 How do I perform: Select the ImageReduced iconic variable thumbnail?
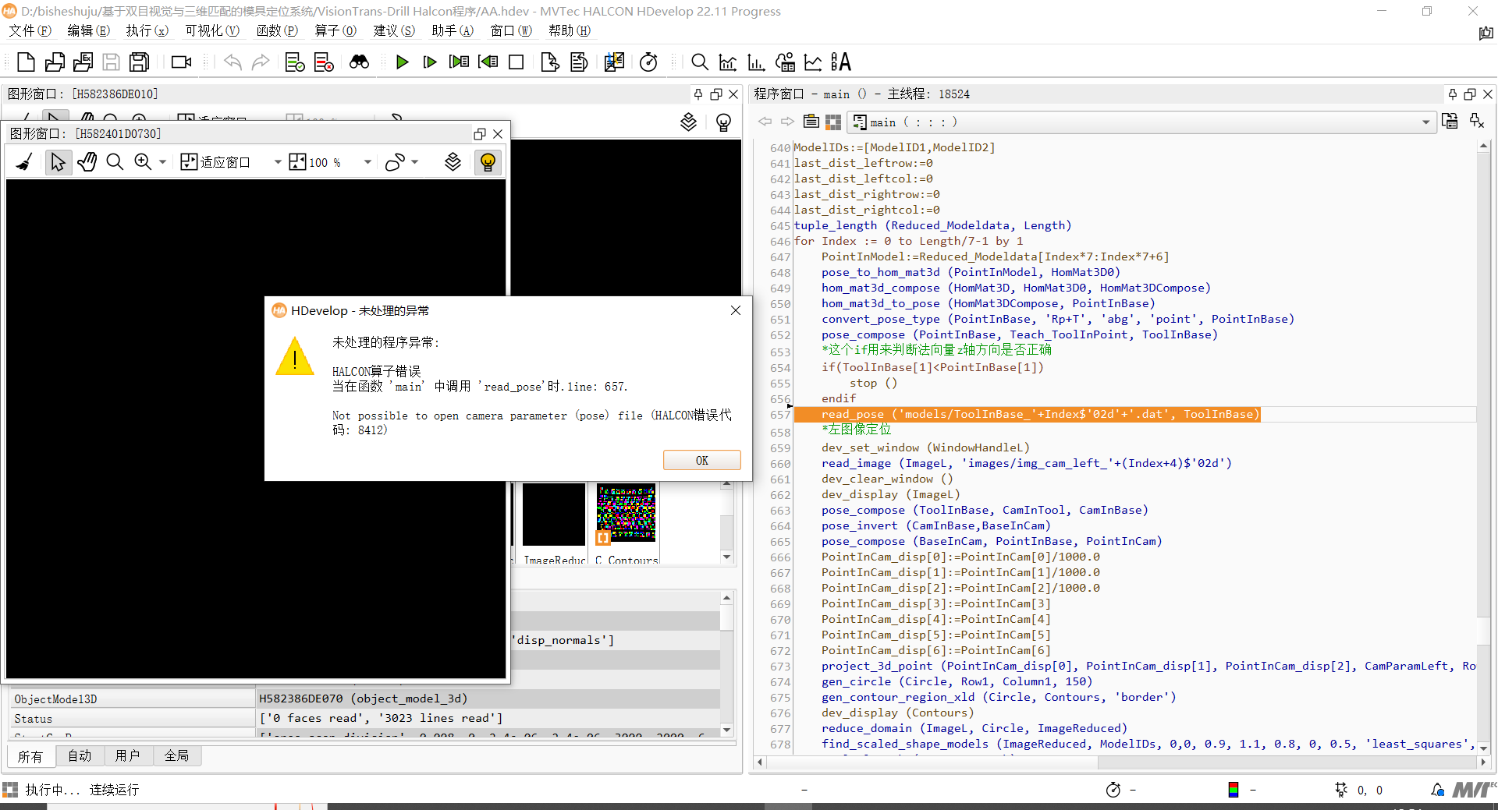coord(554,522)
